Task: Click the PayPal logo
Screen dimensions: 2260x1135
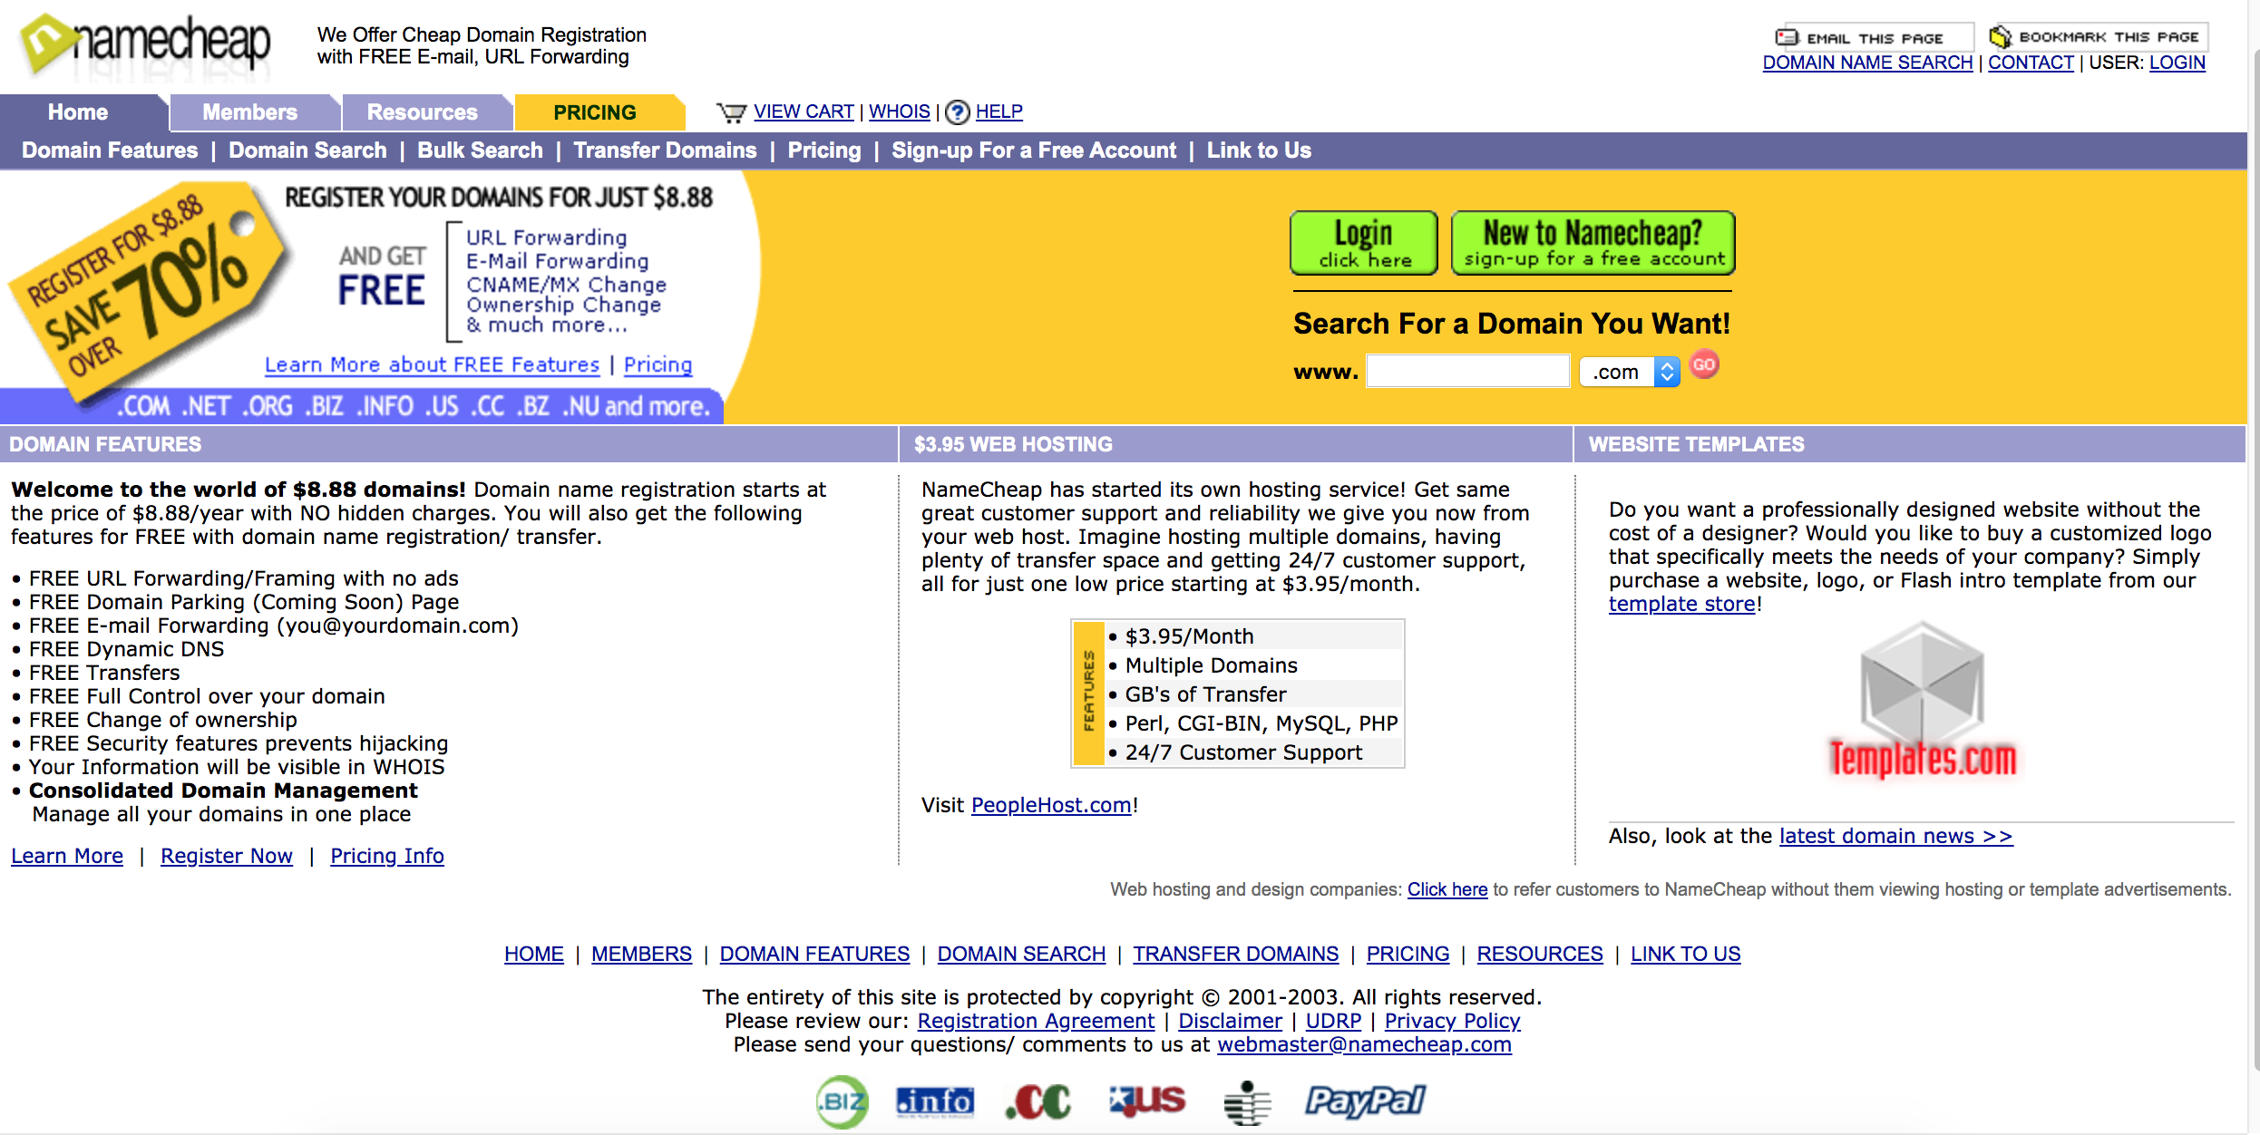Action: (1365, 1101)
